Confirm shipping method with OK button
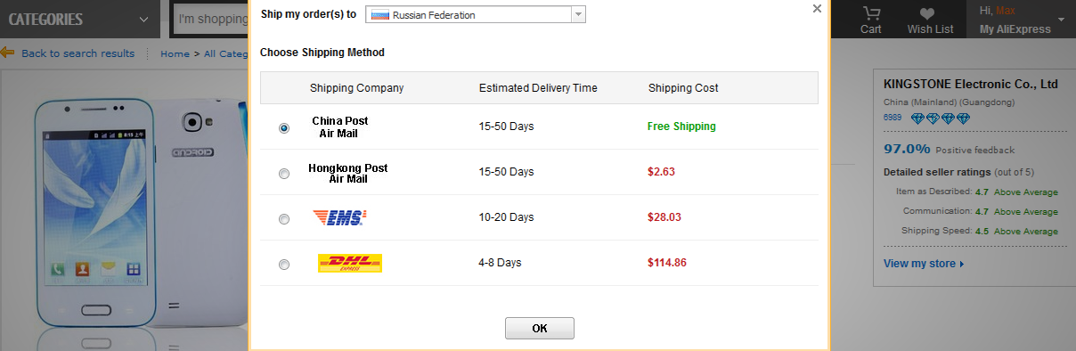Viewport: 1076px width, 351px height. pyautogui.click(x=540, y=328)
